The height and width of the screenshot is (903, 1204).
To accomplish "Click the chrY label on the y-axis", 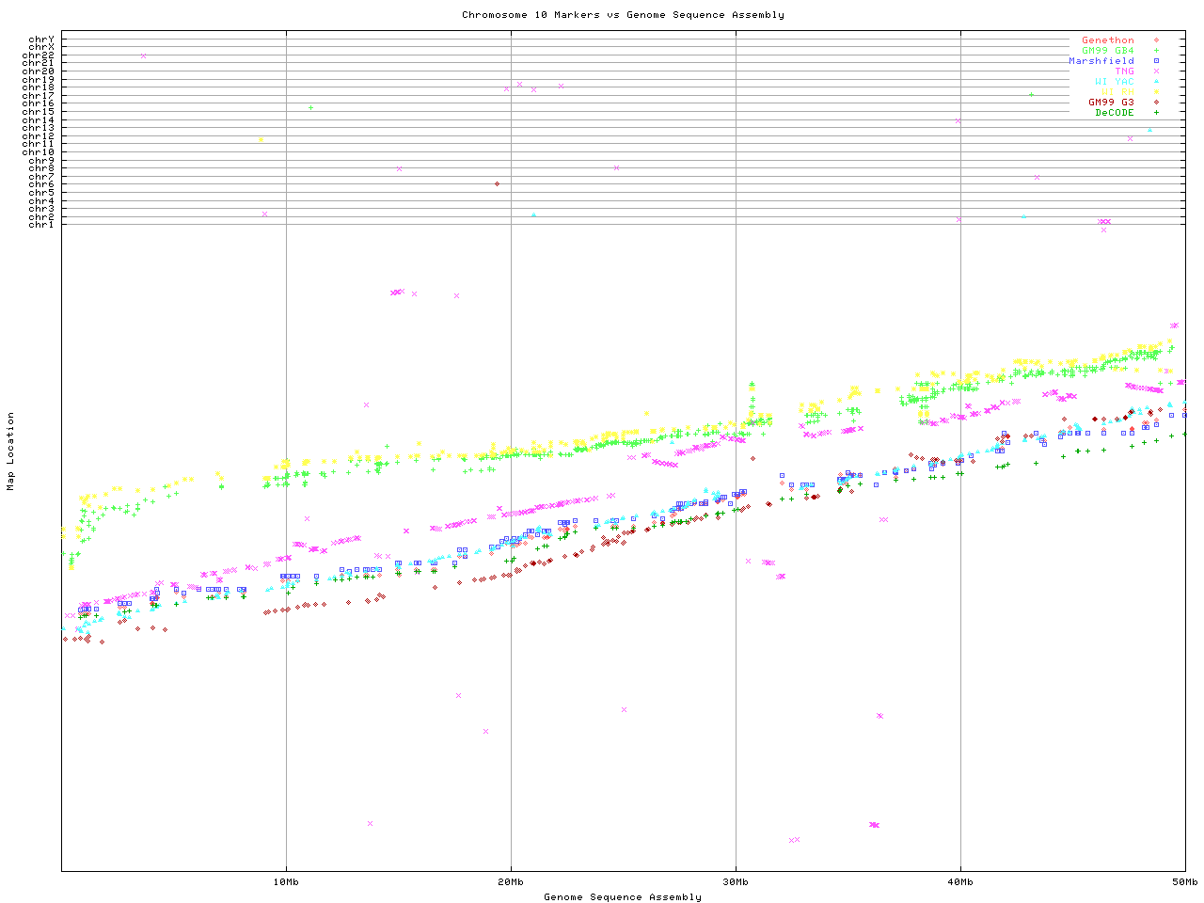I will tap(41, 39).
